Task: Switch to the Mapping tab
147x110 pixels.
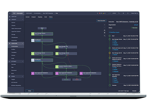Action: (40, 17)
